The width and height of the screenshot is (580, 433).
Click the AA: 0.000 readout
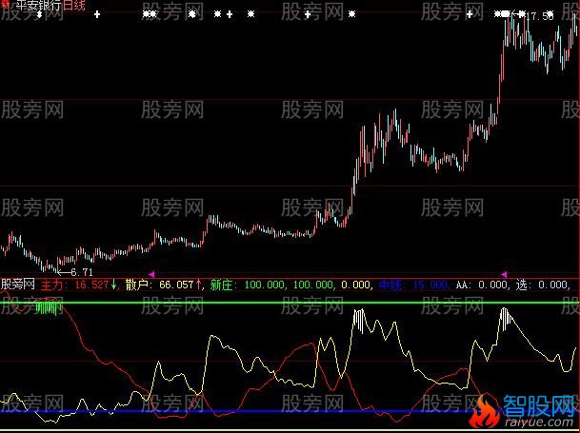tap(483, 285)
